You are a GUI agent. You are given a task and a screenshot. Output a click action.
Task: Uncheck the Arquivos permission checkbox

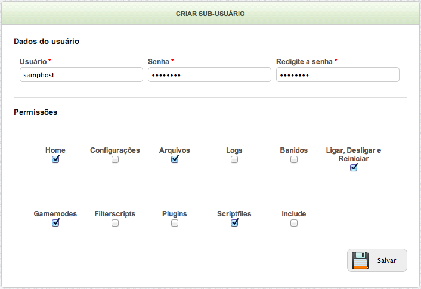pos(175,159)
